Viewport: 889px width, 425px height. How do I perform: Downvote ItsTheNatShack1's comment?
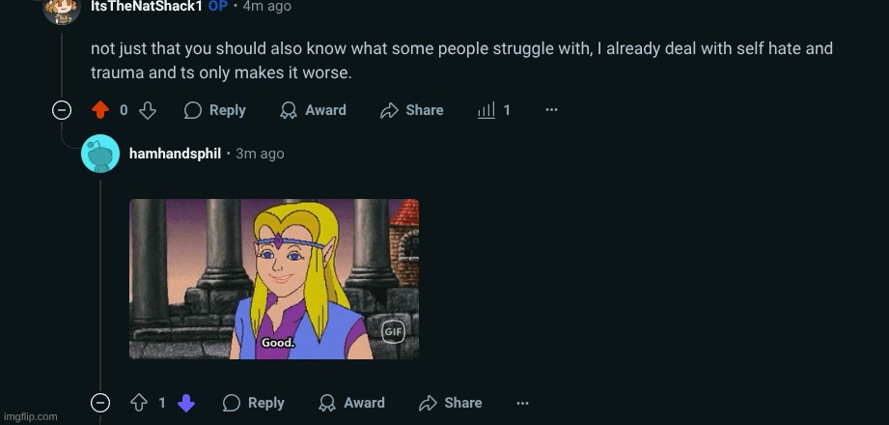click(x=148, y=110)
